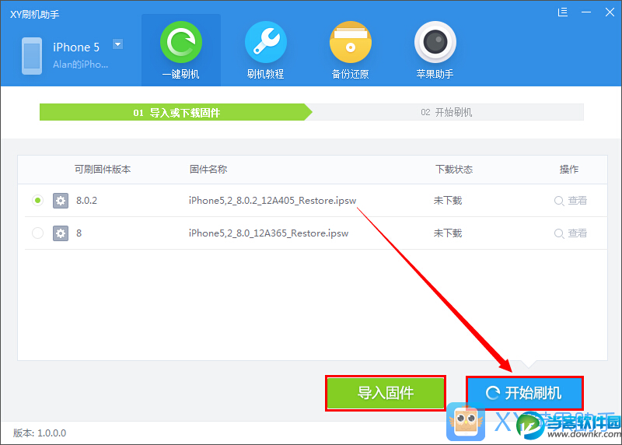The image size is (622, 445).
Task: Select step 02 开始刷机
Action: pyautogui.click(x=446, y=112)
